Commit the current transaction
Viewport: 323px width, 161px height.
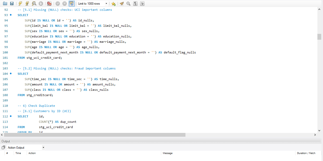click(58, 4)
